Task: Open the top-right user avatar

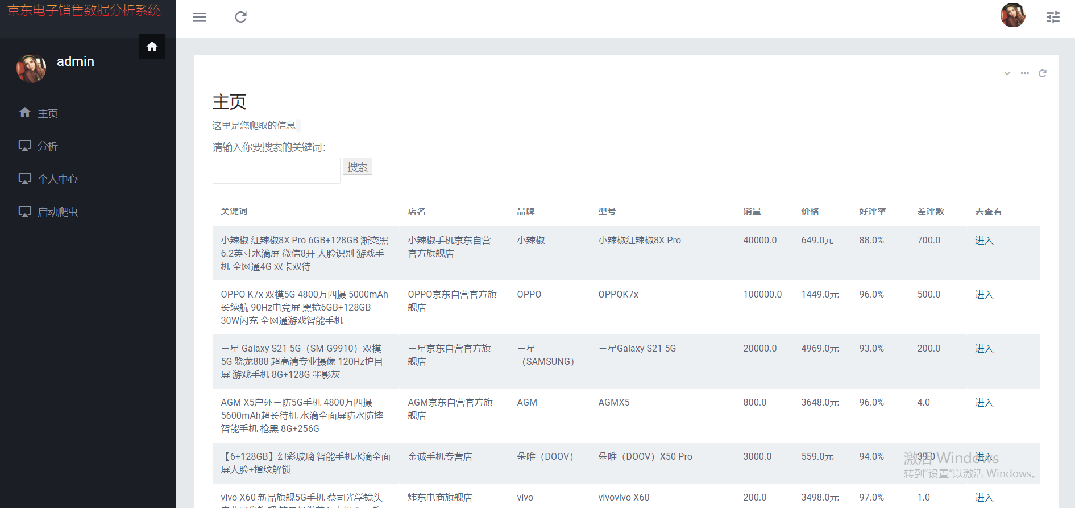Action: tap(1012, 15)
